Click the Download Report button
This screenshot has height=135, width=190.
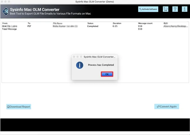coord(19,107)
